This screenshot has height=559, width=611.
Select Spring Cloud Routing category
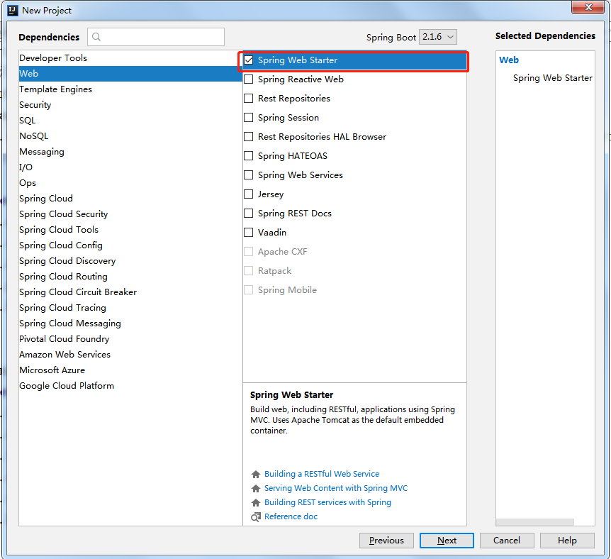coord(130,276)
